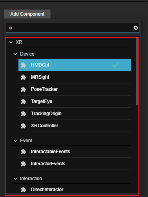Clear the search field with the X icon
The width and height of the screenshot is (148, 197).
[x=136, y=28]
